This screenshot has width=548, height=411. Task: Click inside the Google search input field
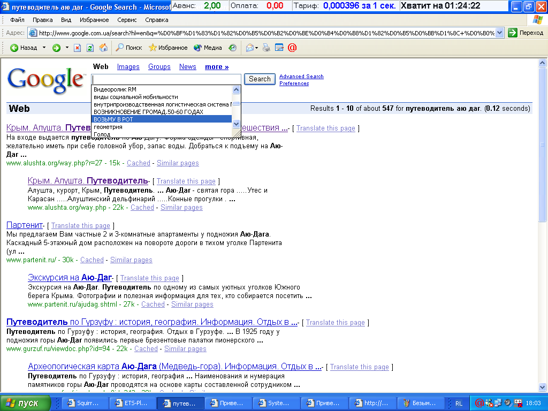[x=166, y=79]
